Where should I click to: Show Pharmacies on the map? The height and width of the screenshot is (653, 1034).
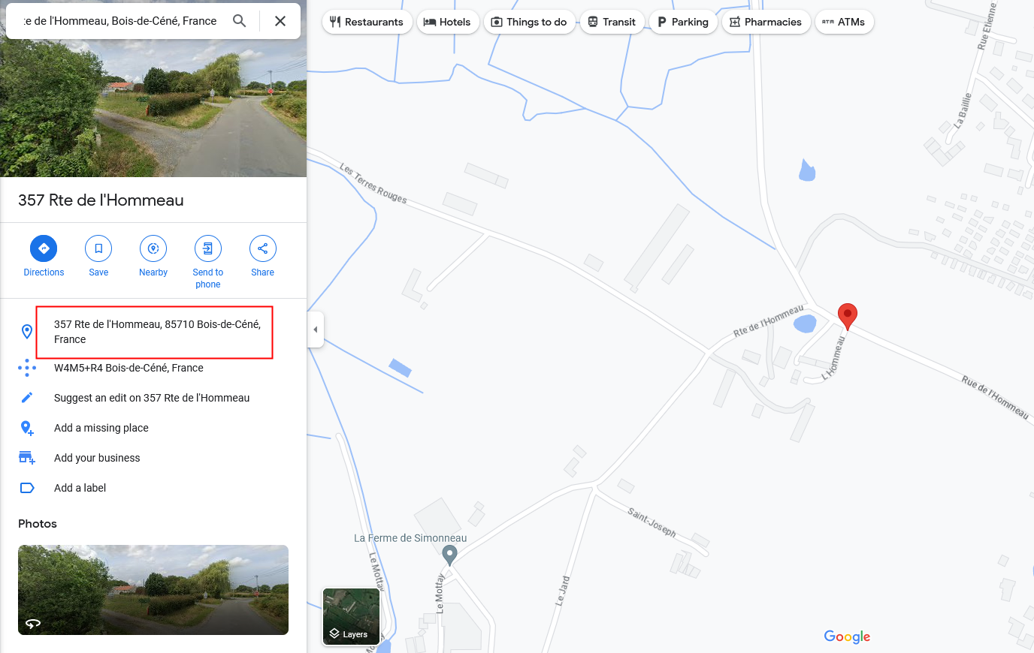766,22
